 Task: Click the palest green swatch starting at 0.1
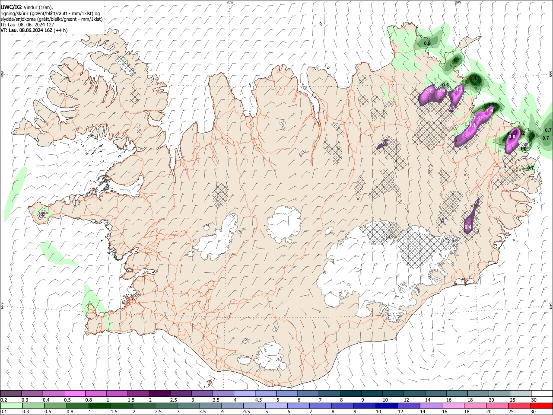[x=11, y=405]
